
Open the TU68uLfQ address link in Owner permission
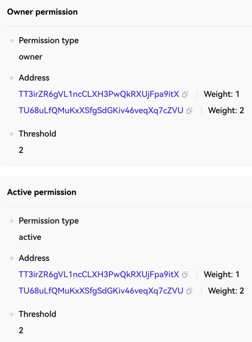coord(101,111)
